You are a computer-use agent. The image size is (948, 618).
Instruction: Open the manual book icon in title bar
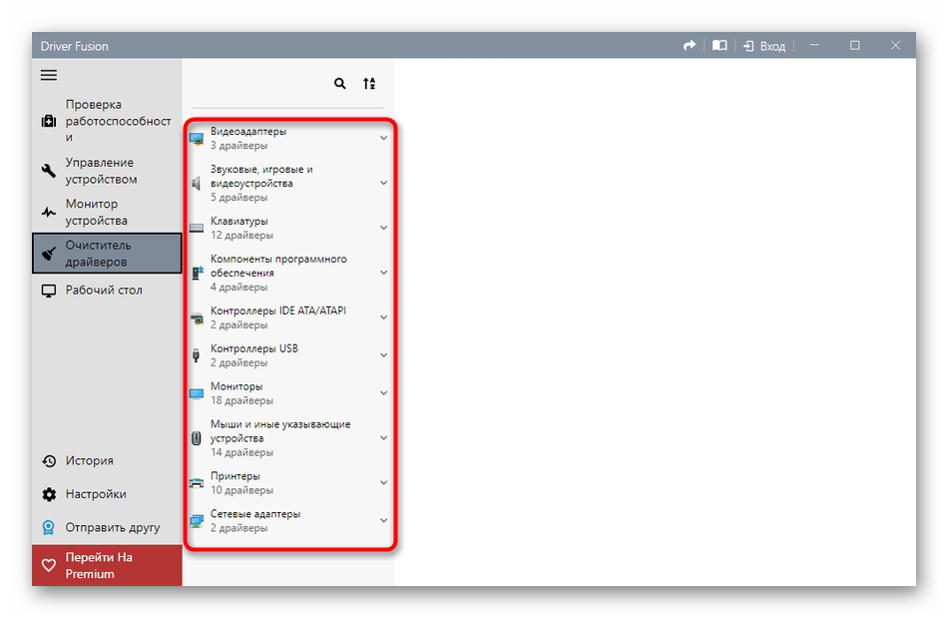click(719, 45)
